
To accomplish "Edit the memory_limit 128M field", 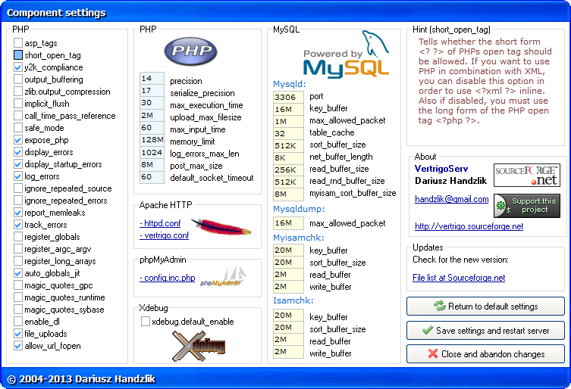I will (152, 140).
